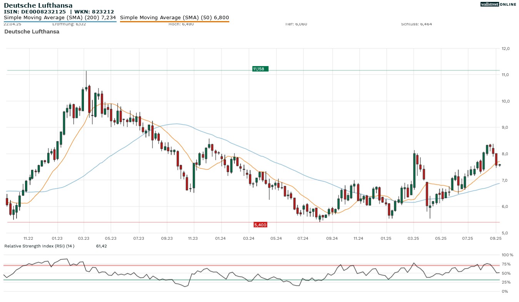The height and width of the screenshot is (302, 519).
Task: Click the blue SMA 200 legend line
Action: click(x=60, y=22)
